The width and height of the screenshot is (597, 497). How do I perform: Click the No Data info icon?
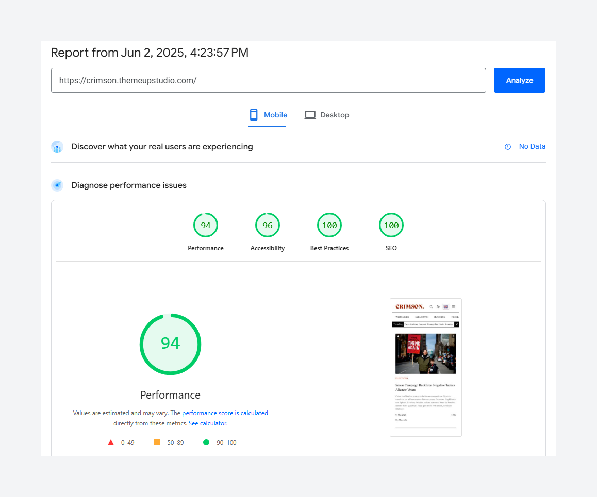507,147
